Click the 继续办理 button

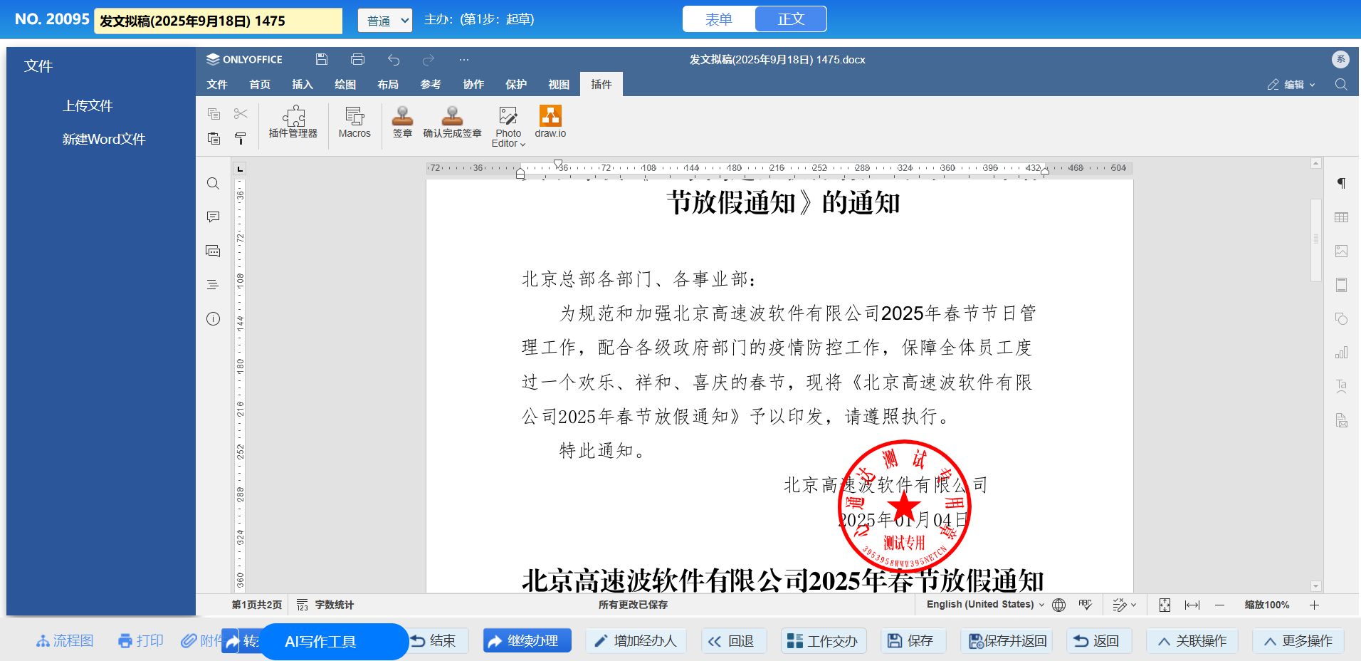pos(527,641)
